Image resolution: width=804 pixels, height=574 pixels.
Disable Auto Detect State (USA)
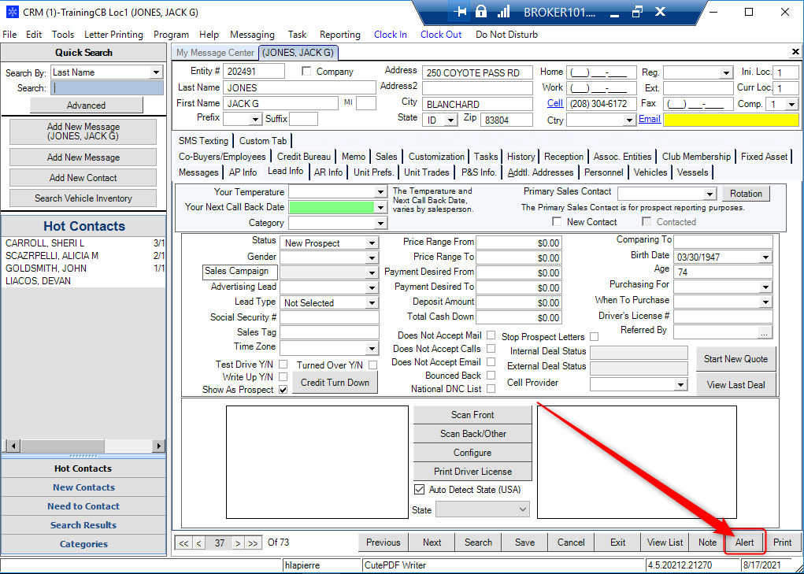(420, 490)
